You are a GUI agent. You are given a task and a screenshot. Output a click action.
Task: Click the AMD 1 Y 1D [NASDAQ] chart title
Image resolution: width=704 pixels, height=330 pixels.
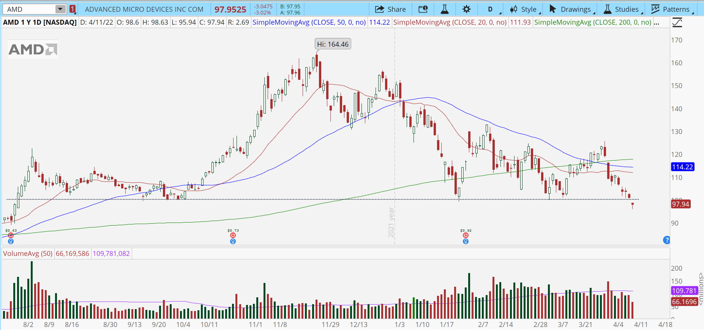(40, 22)
